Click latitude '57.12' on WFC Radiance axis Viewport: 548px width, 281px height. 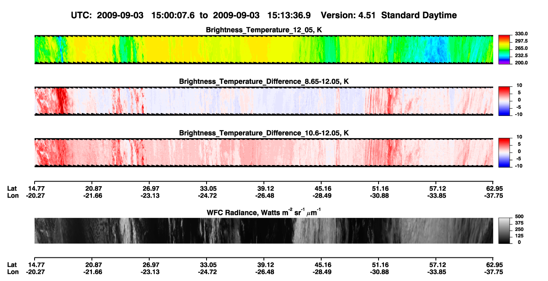pyautogui.click(x=435, y=265)
